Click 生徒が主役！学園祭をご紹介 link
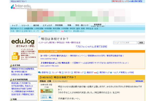Viewport: 155px width, 101px height. tap(23, 94)
